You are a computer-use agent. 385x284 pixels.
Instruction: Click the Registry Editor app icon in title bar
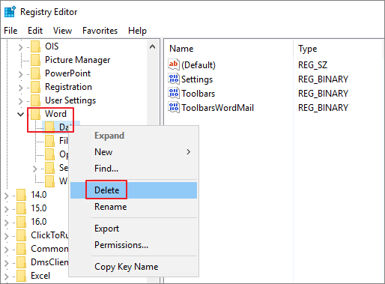(x=10, y=12)
